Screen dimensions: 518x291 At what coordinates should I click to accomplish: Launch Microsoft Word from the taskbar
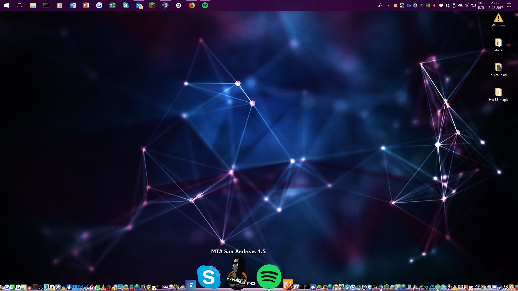point(73,5)
